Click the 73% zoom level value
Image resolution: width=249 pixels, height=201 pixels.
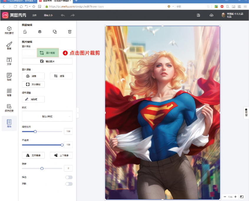coord(230,197)
